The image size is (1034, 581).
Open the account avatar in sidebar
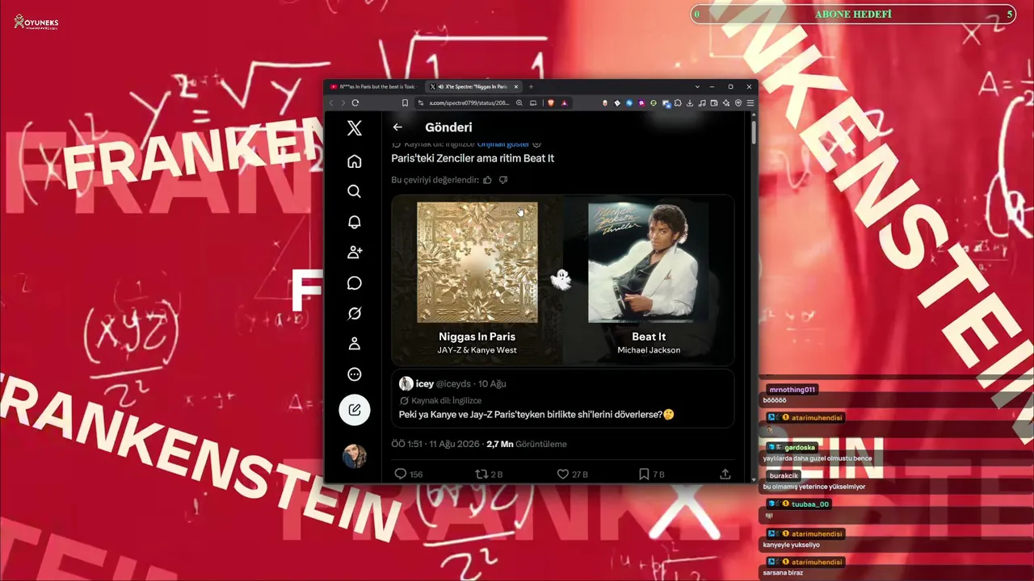click(354, 456)
